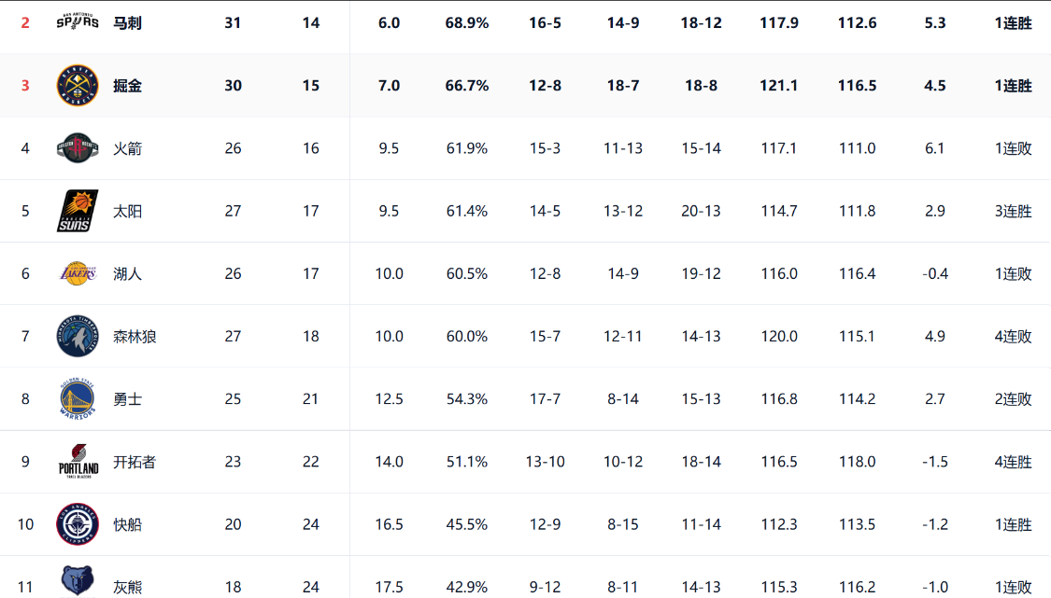
Task: Select the 快船 team name
Action: 127,524
